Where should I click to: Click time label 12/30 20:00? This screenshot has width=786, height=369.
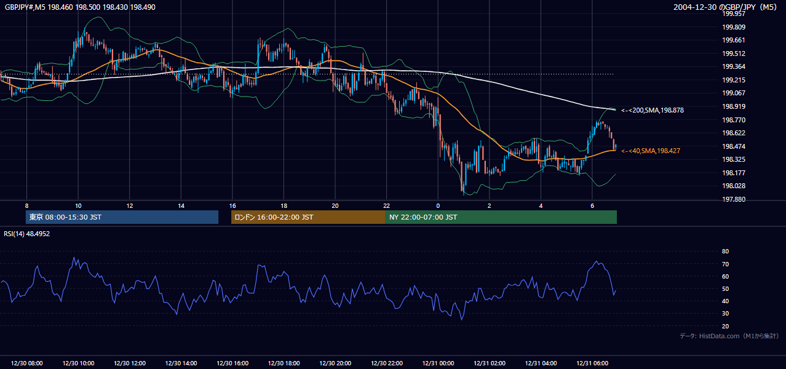click(x=335, y=363)
